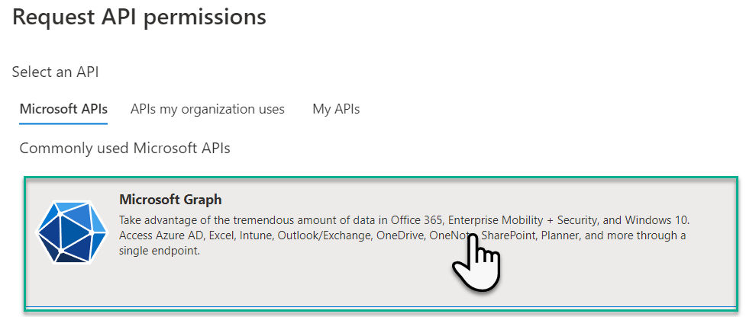Click the words Office 365 in description

[x=417, y=221]
